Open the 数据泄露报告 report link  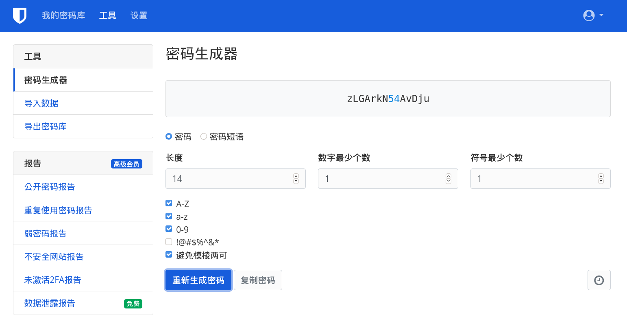(50, 303)
